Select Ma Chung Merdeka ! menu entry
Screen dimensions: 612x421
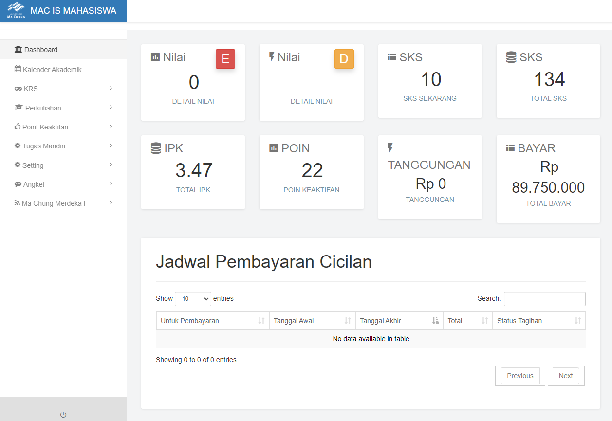[63, 203]
